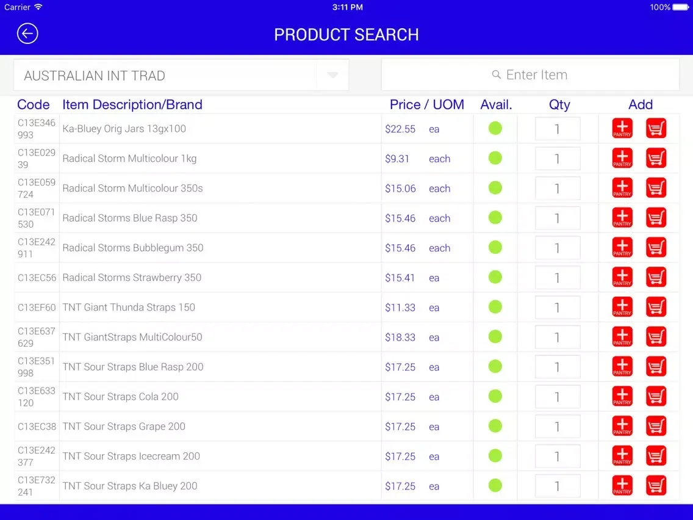Select the TNT Sour Straps Grape 200 description
The width and height of the screenshot is (693, 520).
click(x=124, y=426)
